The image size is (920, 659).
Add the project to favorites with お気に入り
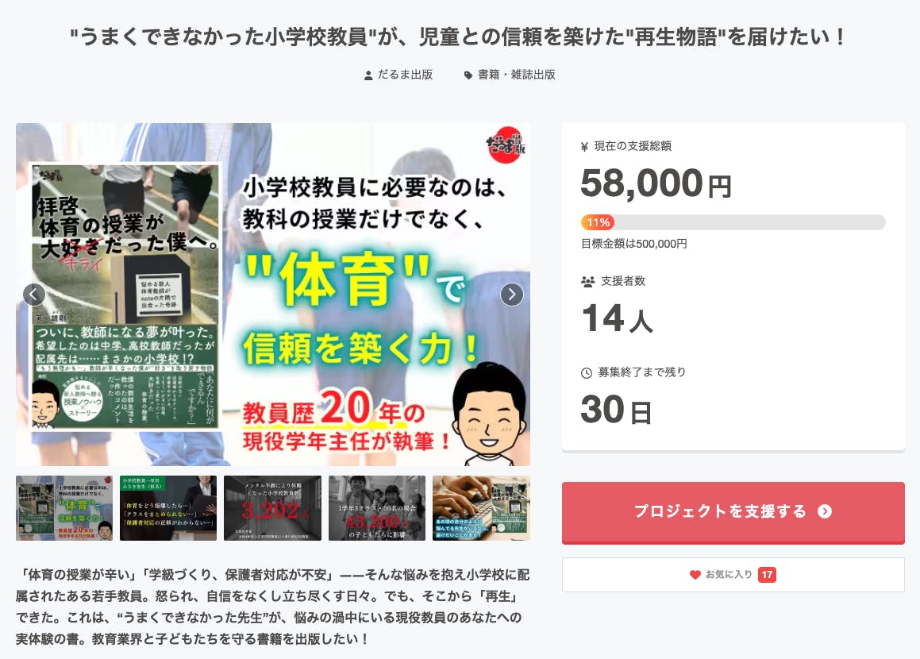point(733,575)
